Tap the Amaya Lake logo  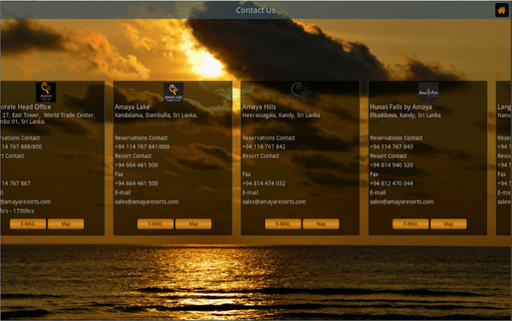(x=173, y=92)
